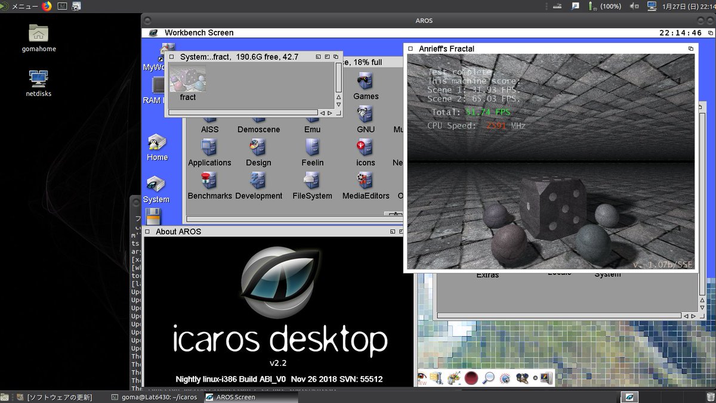The image size is (716, 403).
Task: Click the fract window vertical scrollbar
Action: [x=338, y=77]
